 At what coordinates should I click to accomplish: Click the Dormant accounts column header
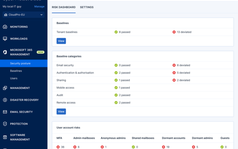click(173, 138)
